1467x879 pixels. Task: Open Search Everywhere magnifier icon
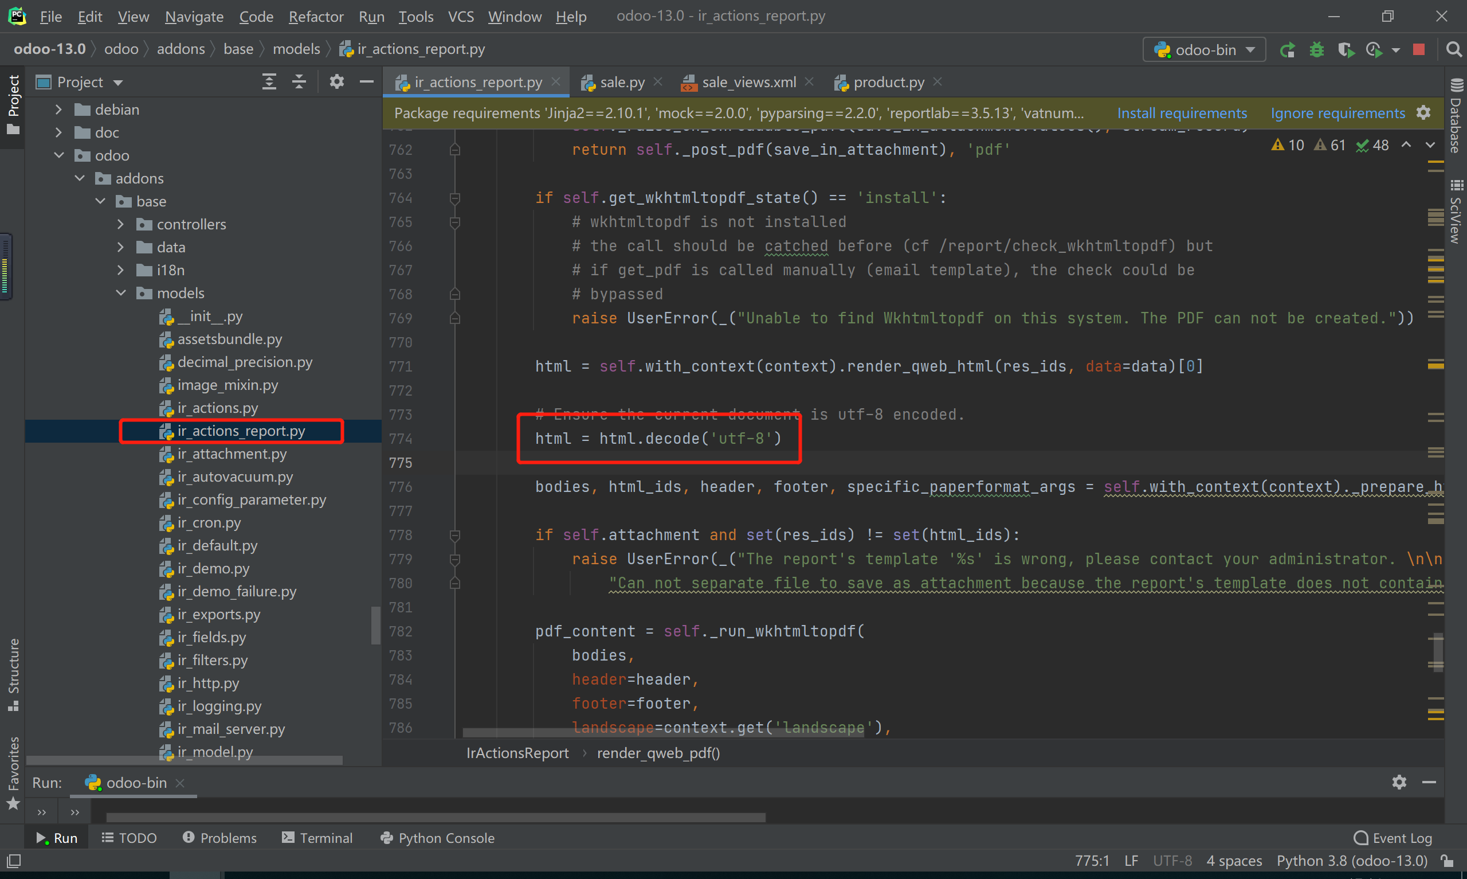1453,50
